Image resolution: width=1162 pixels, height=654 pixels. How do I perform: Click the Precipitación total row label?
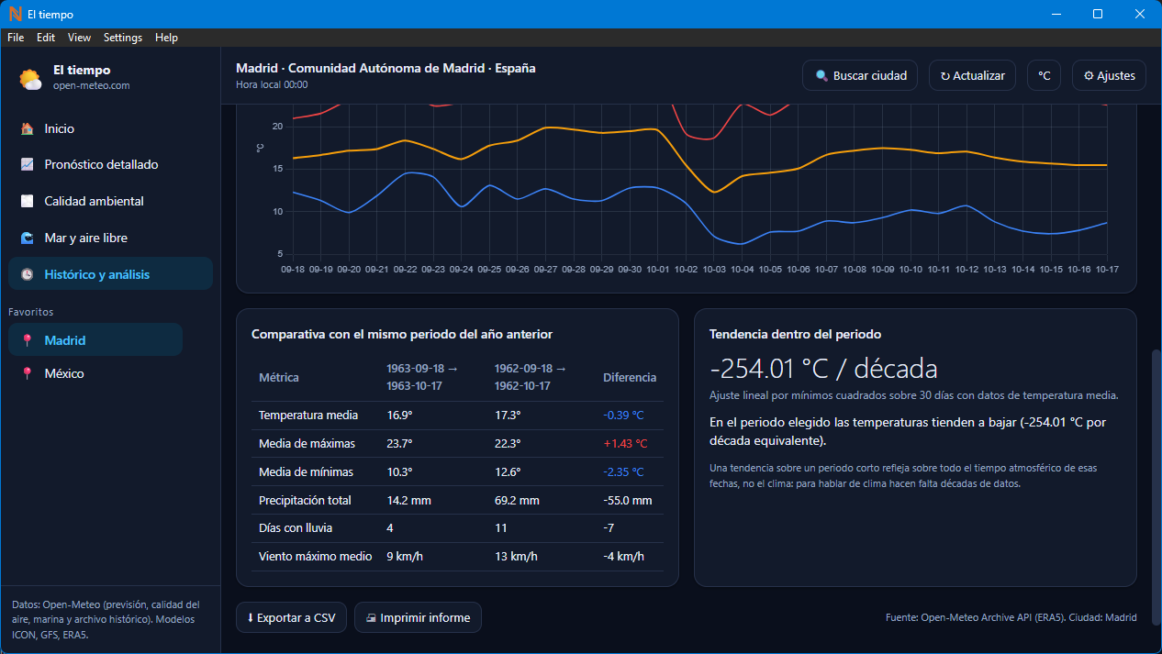305,501
